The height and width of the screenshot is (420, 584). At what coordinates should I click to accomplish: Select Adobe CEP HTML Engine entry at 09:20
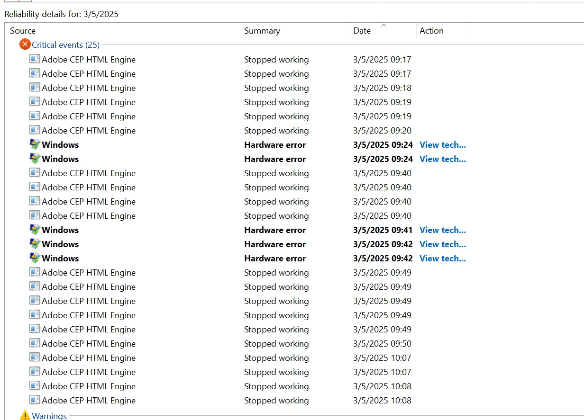click(89, 131)
